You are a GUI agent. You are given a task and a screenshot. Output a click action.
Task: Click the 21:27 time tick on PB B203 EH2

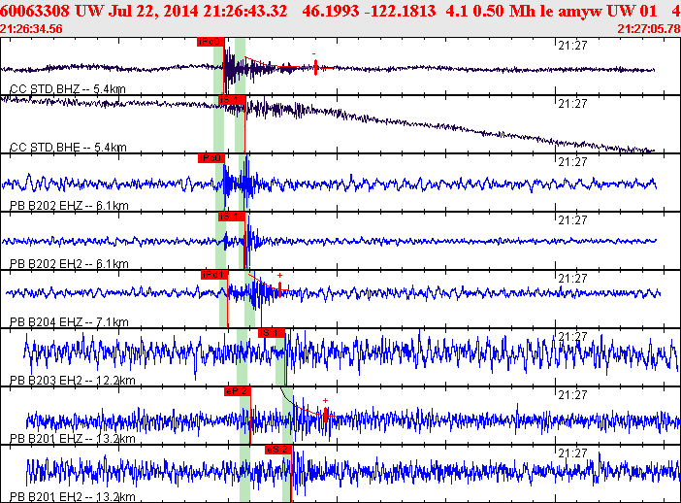pos(572,337)
